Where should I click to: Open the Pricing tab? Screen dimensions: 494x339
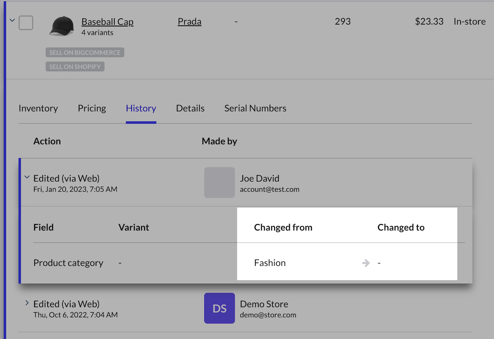click(x=92, y=109)
